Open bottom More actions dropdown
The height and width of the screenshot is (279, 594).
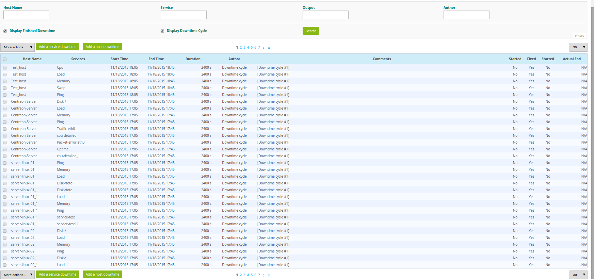click(17, 275)
